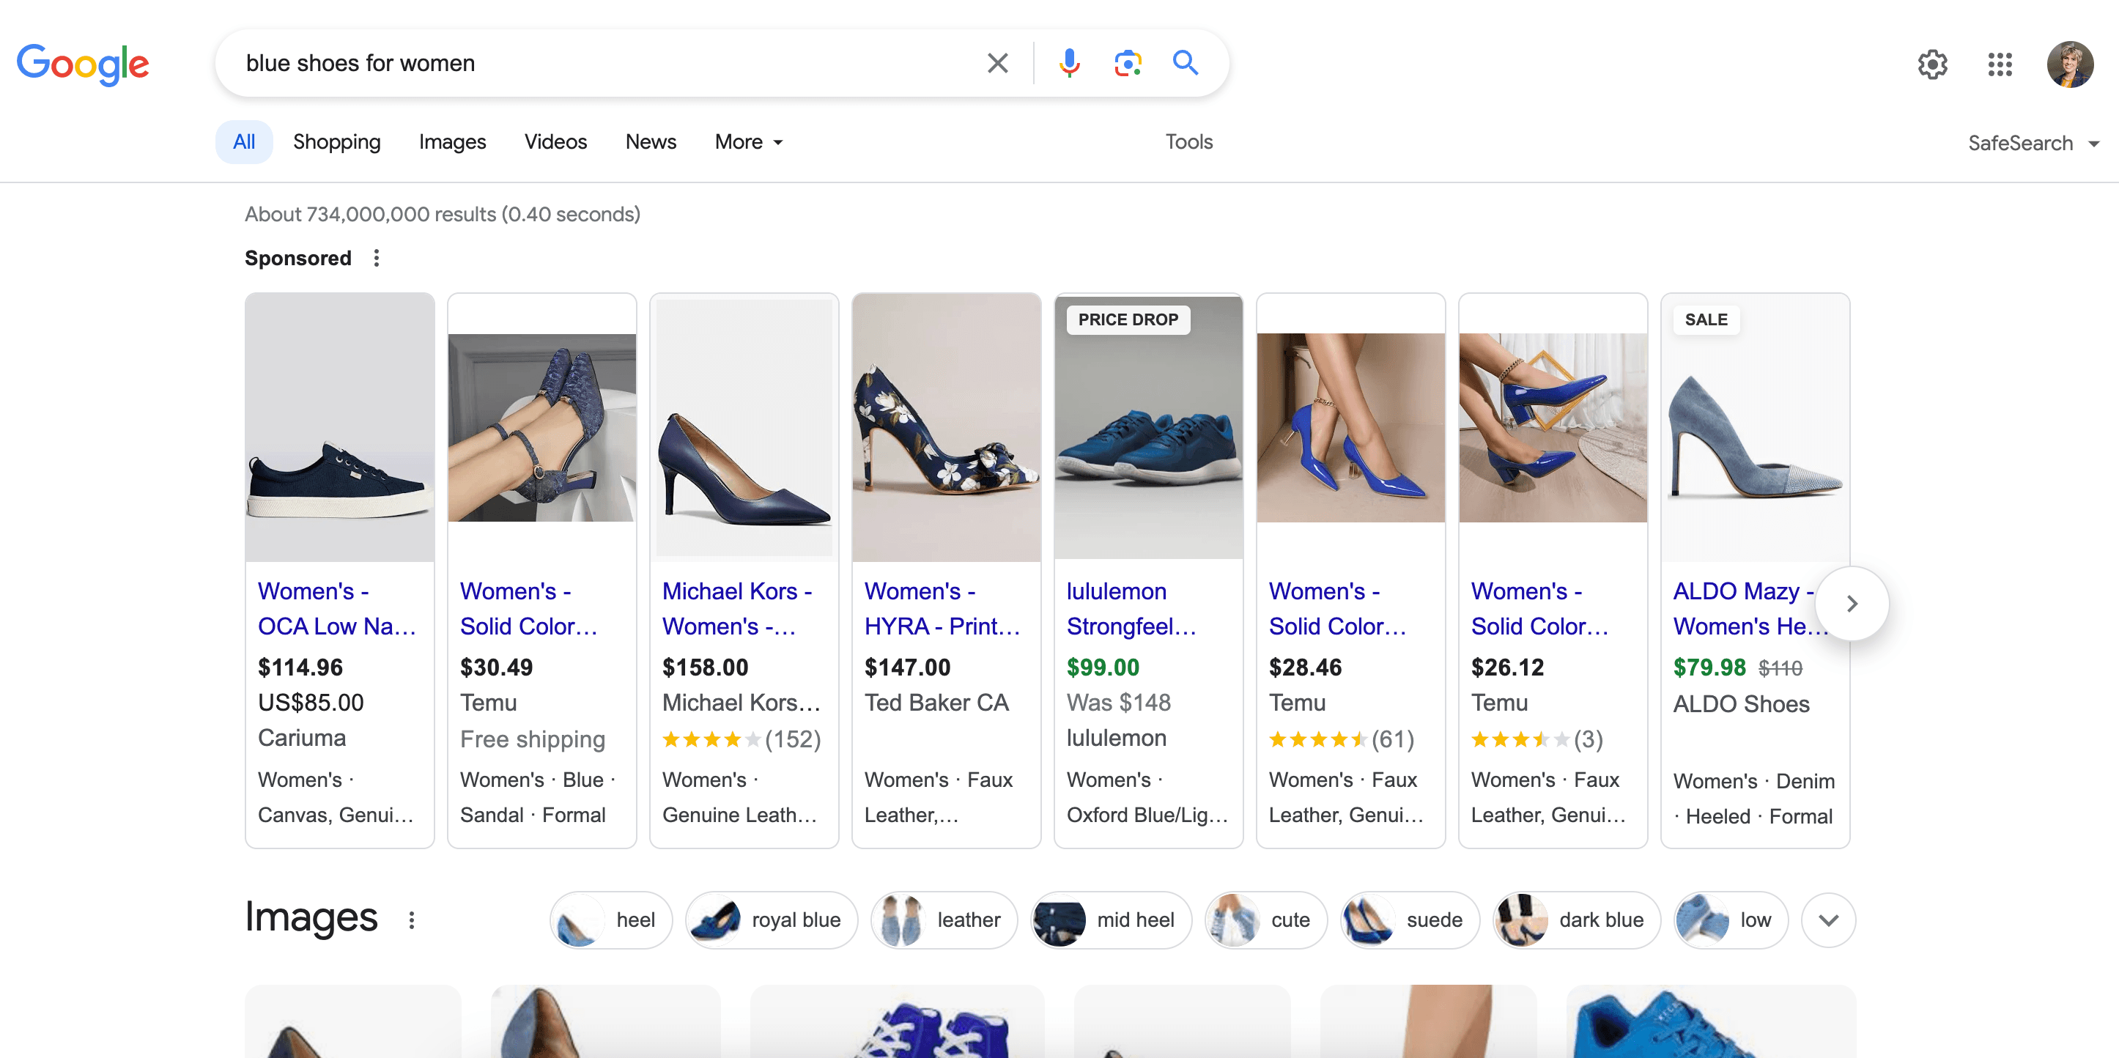Open Google Lens image search

pyautogui.click(x=1128, y=62)
